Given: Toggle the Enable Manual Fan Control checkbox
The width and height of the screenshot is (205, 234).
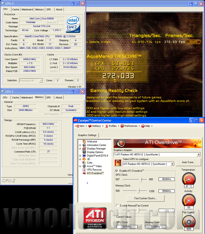Looking at the screenshot, I should coord(117,206).
